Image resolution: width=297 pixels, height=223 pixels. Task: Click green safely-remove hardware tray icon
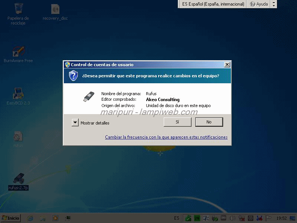pos(188,218)
